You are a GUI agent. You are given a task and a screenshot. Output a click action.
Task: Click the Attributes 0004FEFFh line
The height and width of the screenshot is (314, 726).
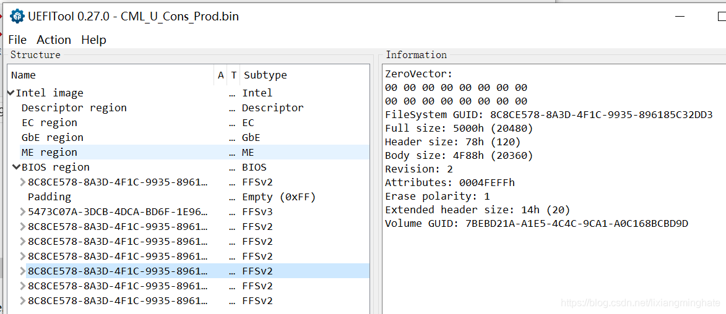coord(449,183)
